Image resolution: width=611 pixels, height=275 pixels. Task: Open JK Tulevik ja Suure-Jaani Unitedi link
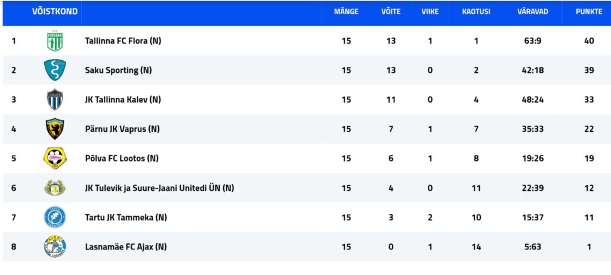[159, 188]
